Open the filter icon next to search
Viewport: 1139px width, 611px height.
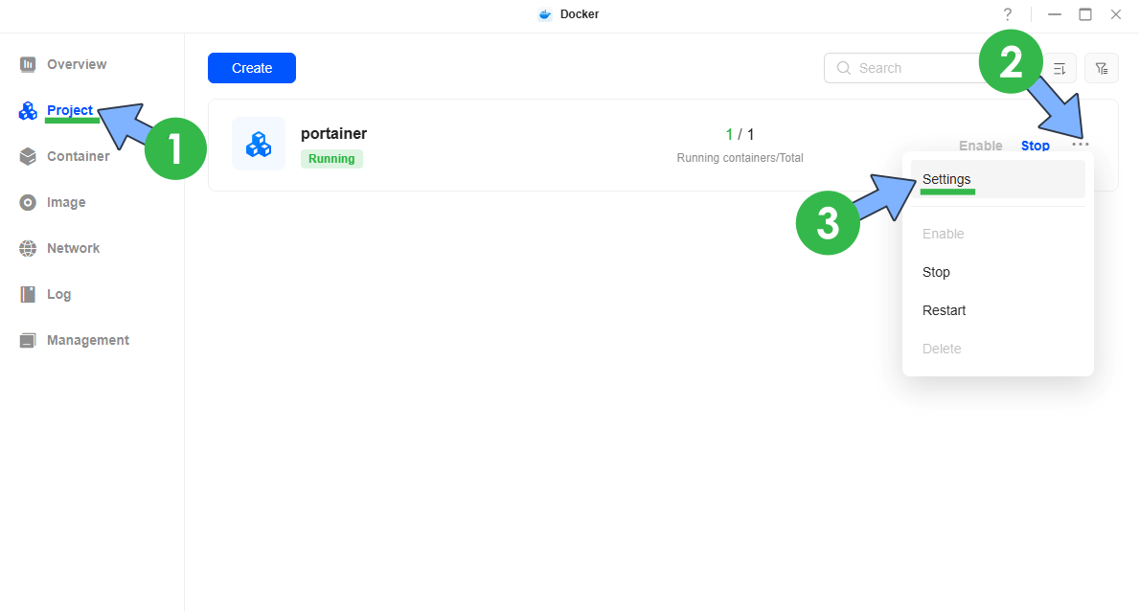point(1101,68)
